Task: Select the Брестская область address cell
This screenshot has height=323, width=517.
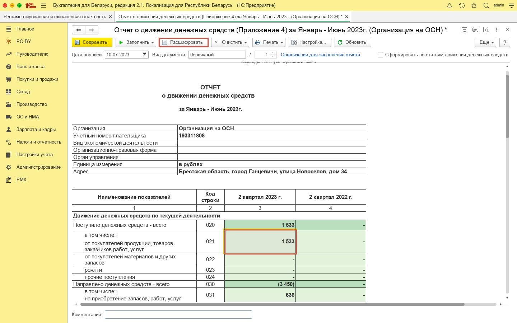Action: point(272,172)
